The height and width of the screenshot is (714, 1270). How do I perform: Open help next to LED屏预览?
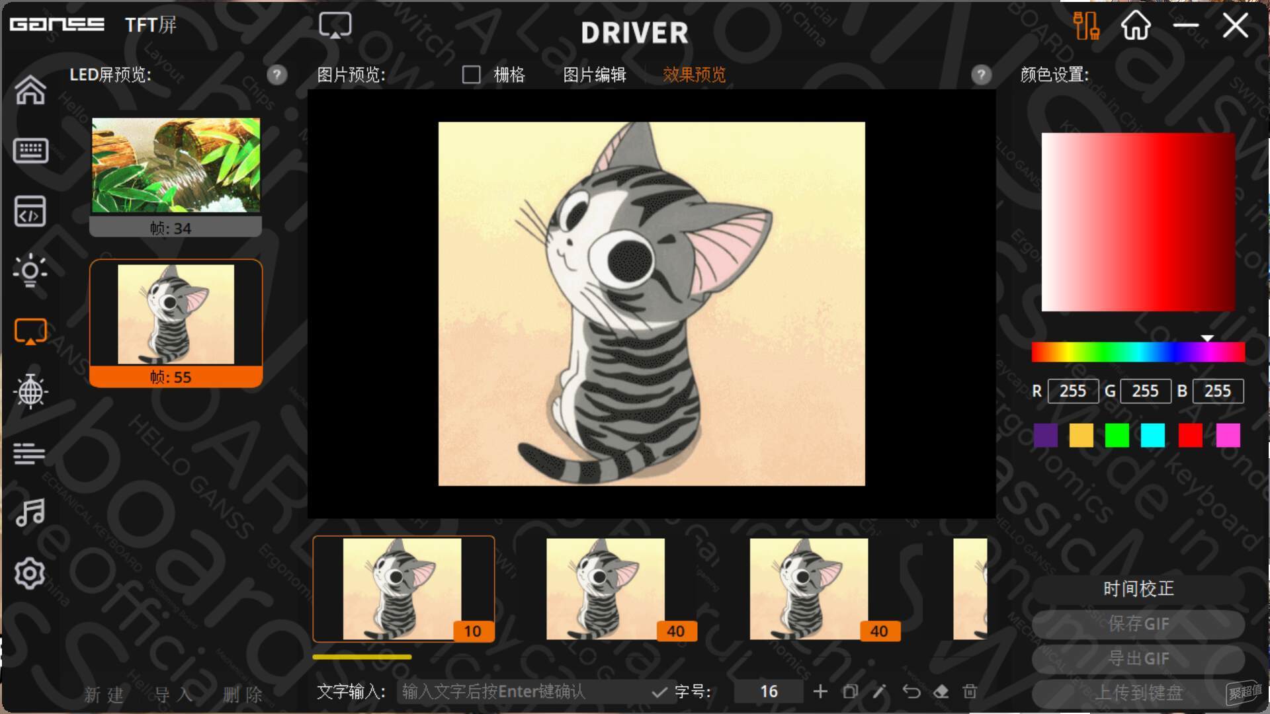pyautogui.click(x=277, y=75)
